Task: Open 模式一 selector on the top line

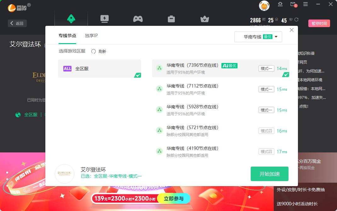Action: point(266,68)
